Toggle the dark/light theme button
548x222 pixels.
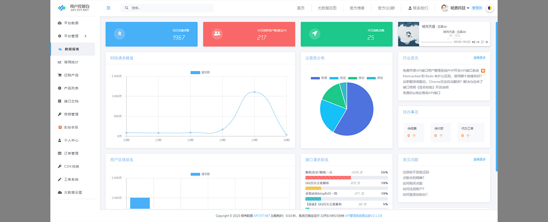coord(490,8)
